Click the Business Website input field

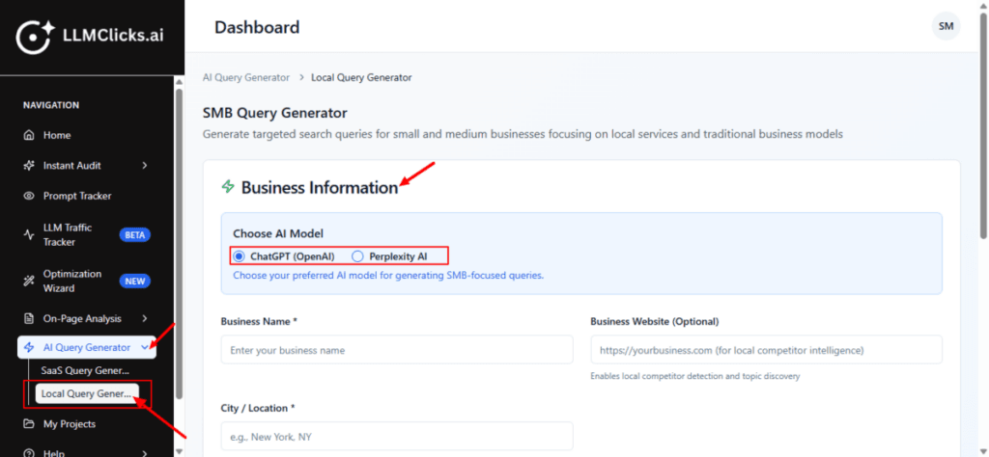tap(766, 350)
